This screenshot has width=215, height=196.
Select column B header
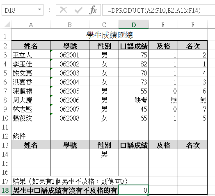[x=70, y=25]
